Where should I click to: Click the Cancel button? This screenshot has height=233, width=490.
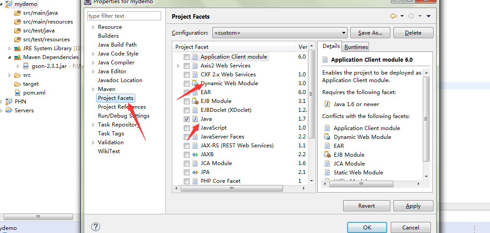tap(411, 227)
